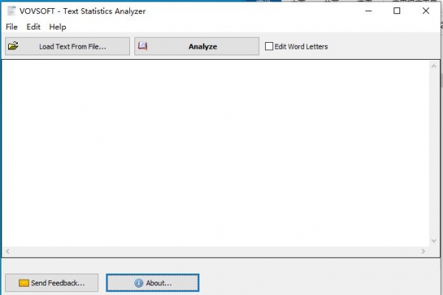Maximize the Text Statistics Analyzer window
Image resolution: width=443 pixels, height=295 pixels.
tap(397, 11)
